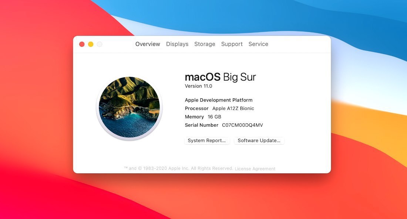
Task: Click the 16 GB memory value
Action: tap(214, 117)
